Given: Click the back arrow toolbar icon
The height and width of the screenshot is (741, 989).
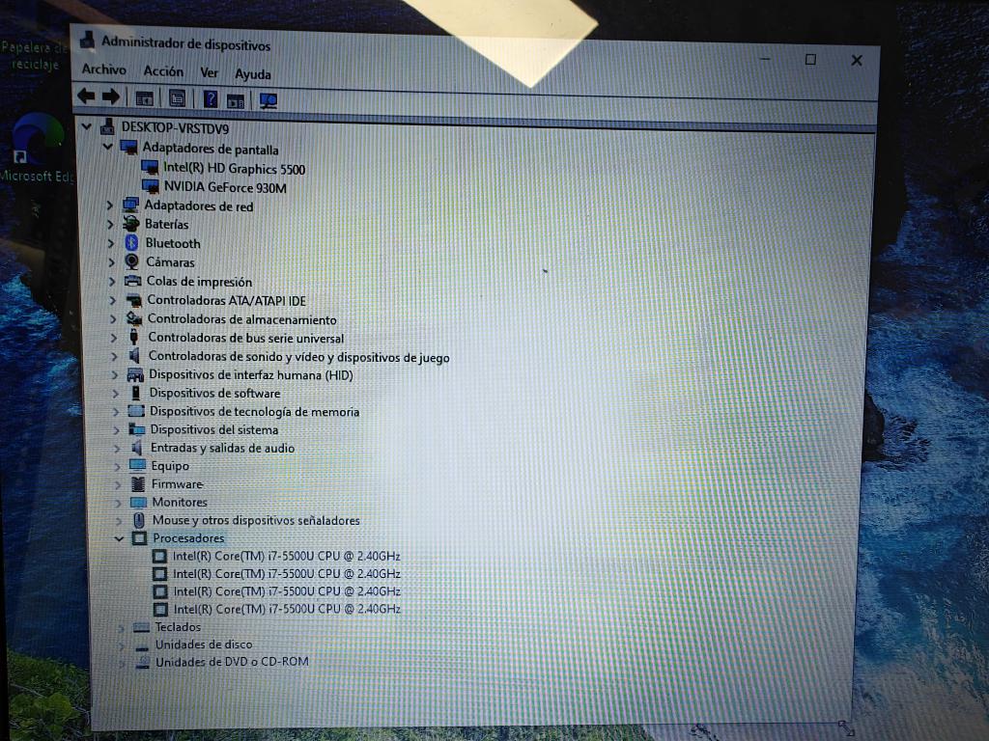Looking at the screenshot, I should click(86, 96).
